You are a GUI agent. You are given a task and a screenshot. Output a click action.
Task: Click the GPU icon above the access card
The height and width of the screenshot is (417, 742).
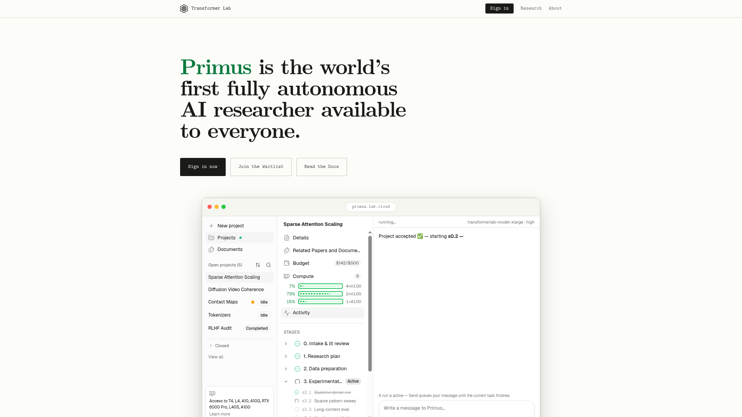212,393
